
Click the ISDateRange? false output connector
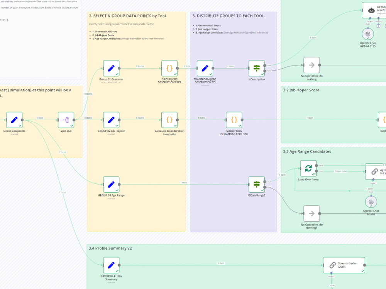(x=265, y=187)
